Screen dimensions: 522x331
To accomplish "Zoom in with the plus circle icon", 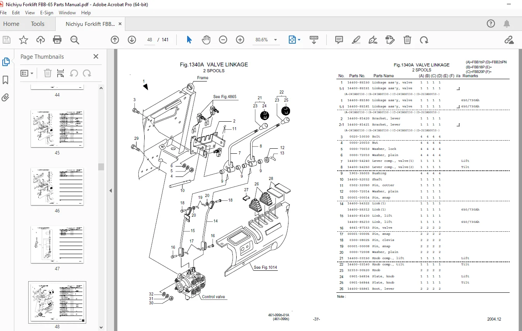I will point(240,40).
